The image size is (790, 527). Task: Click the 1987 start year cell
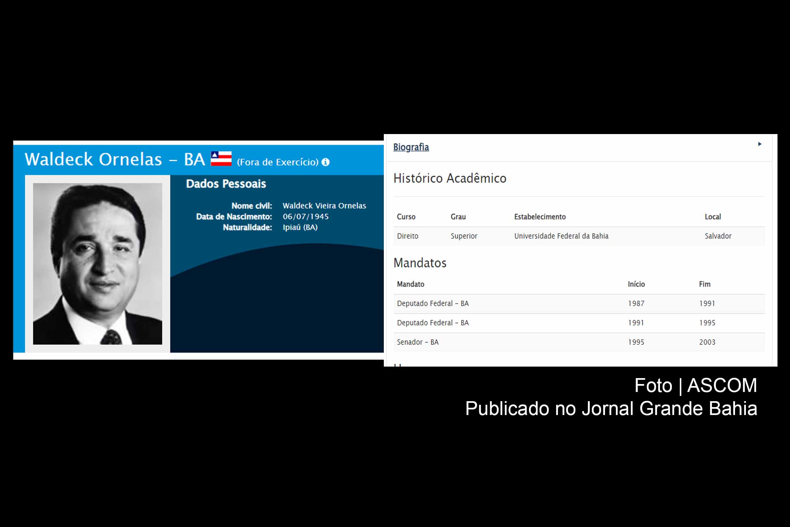click(x=636, y=303)
